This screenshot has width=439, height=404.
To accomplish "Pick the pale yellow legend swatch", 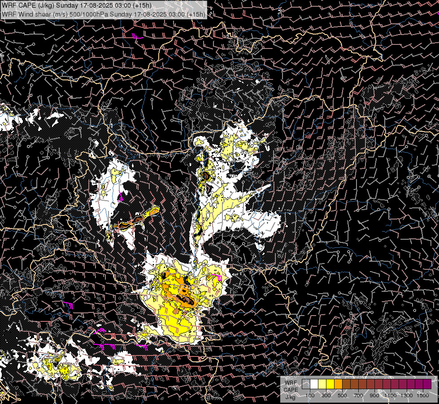I will point(322,384).
